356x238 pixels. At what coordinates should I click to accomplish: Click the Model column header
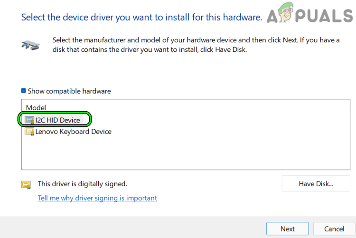pyautogui.click(x=36, y=108)
